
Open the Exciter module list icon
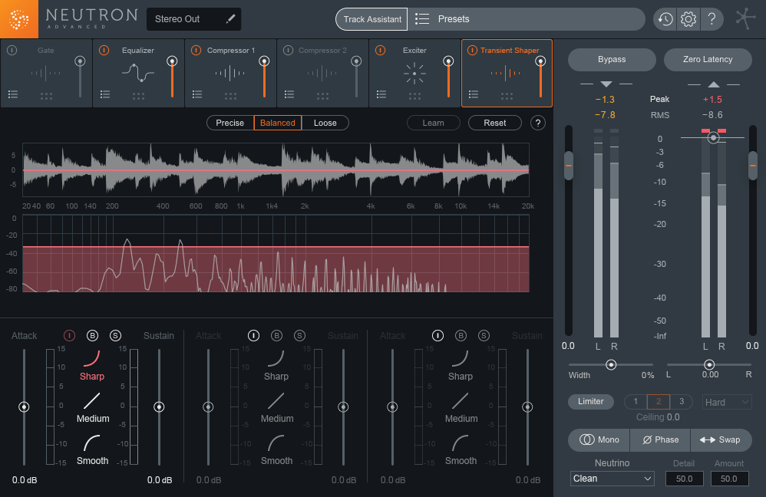pyautogui.click(x=381, y=94)
